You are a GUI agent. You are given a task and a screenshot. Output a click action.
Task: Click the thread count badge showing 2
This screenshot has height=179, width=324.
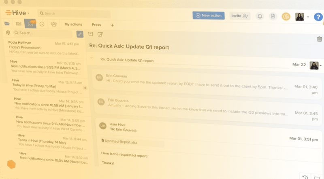tap(85, 88)
